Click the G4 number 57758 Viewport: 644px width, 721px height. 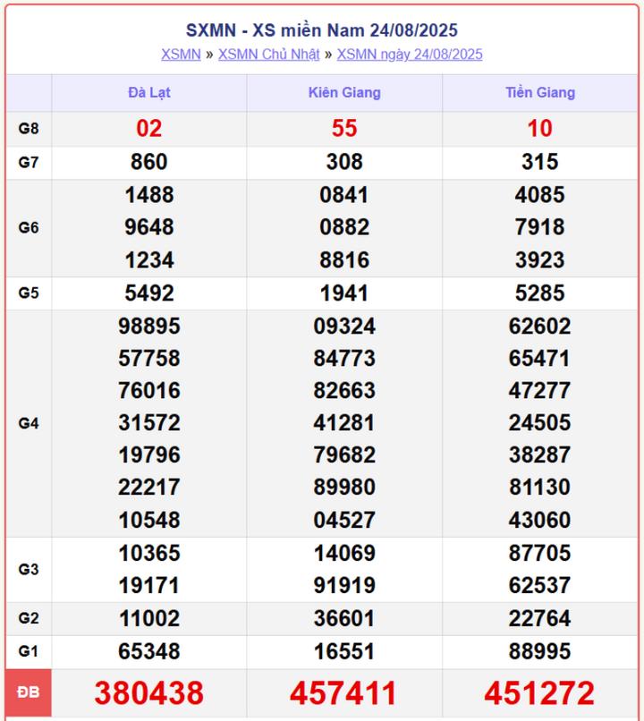pyautogui.click(x=149, y=359)
